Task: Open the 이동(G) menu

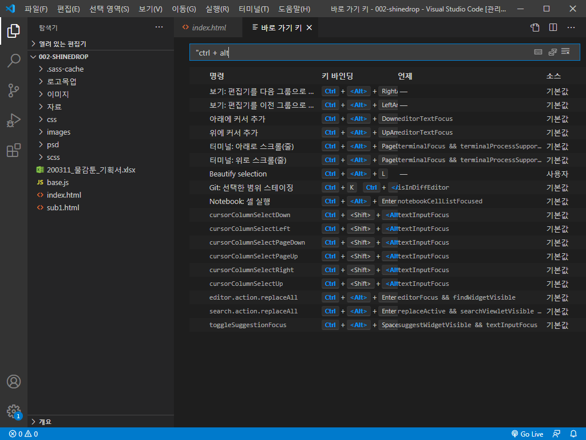Action: point(184,9)
